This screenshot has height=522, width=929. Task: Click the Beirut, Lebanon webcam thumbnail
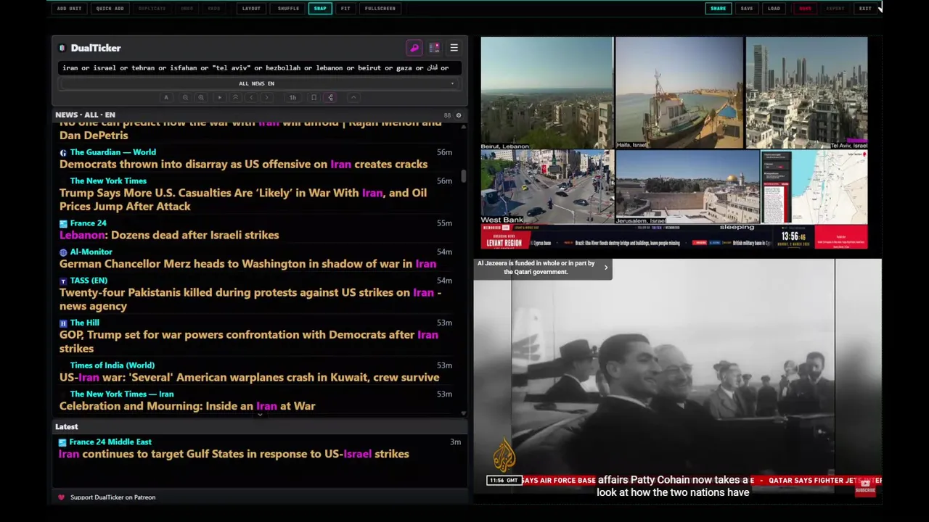[547, 93]
